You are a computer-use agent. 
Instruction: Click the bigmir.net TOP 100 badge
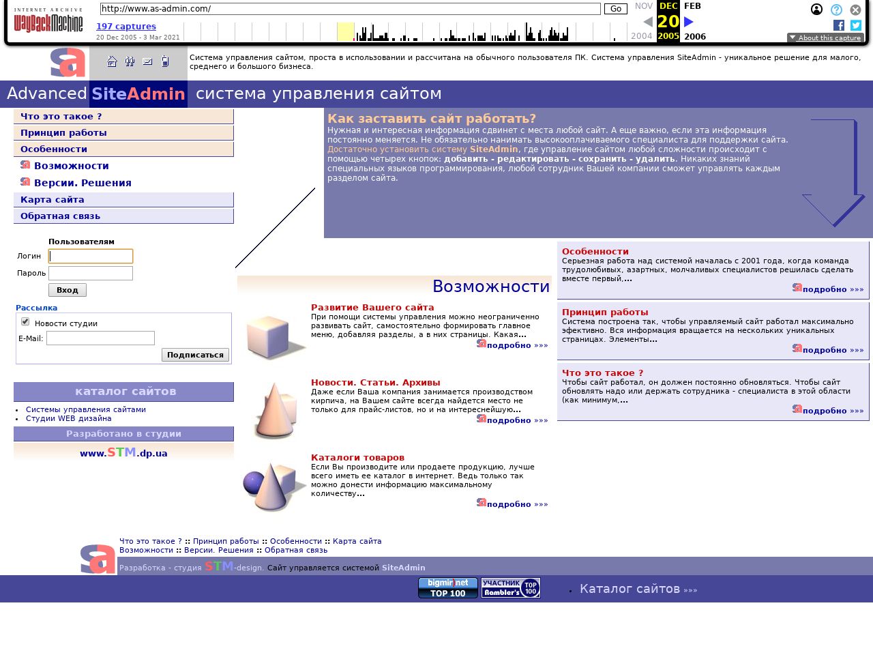click(447, 587)
